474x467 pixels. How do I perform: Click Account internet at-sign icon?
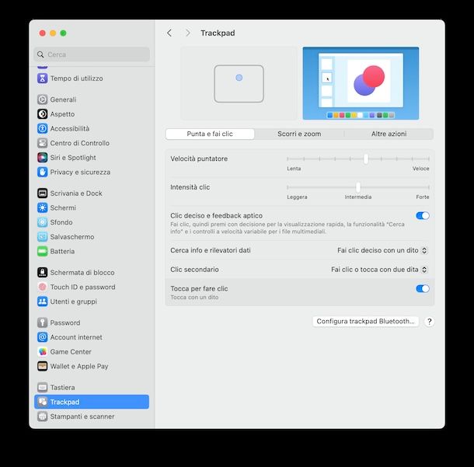coord(42,337)
